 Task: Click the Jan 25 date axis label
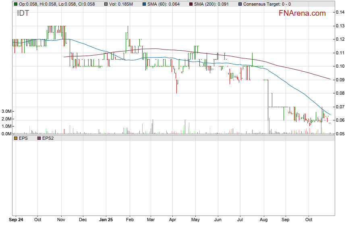[106, 220]
